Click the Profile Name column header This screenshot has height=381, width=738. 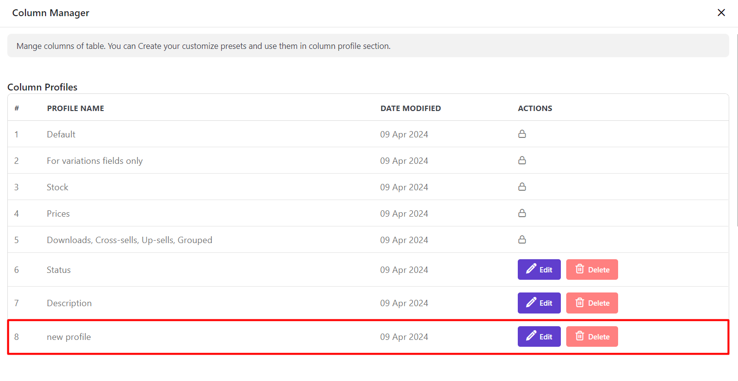click(75, 109)
